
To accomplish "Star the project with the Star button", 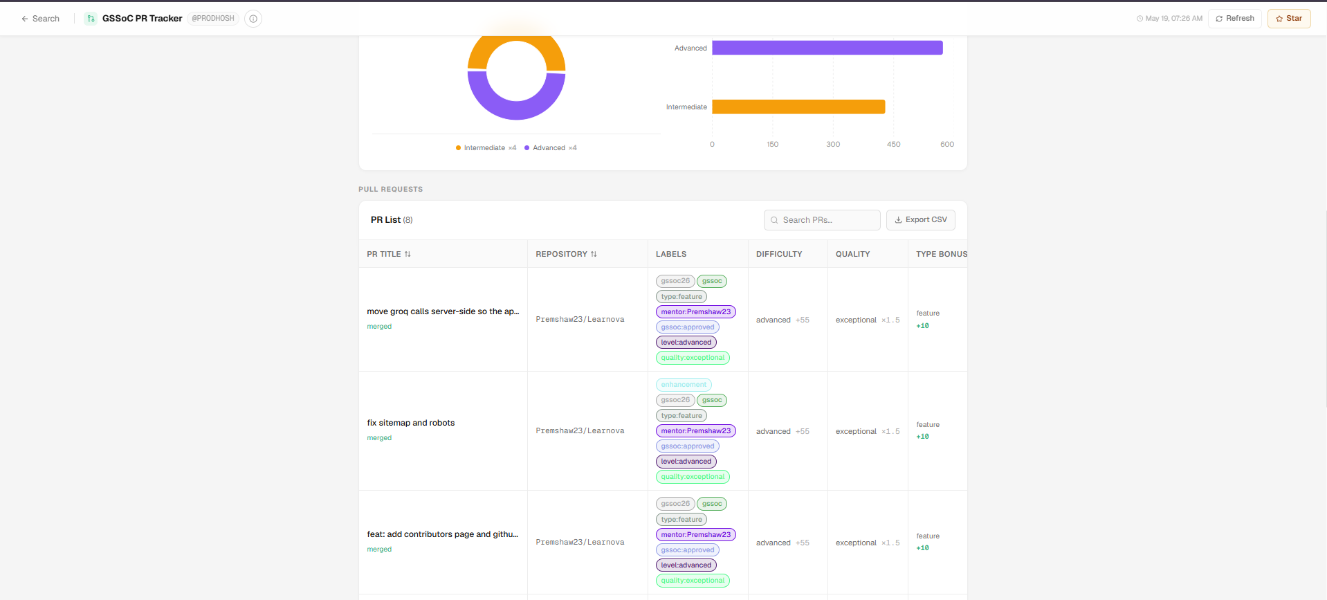I will click(x=1289, y=19).
